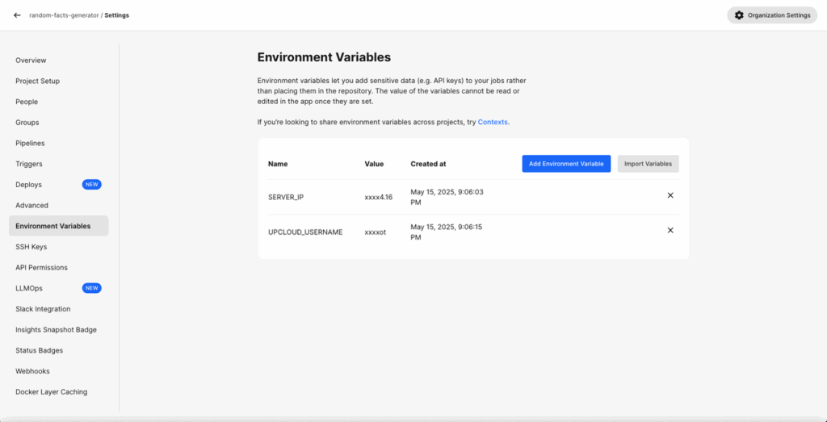The width and height of the screenshot is (827, 422).
Task: Open Project Setup in sidebar
Action: point(37,81)
